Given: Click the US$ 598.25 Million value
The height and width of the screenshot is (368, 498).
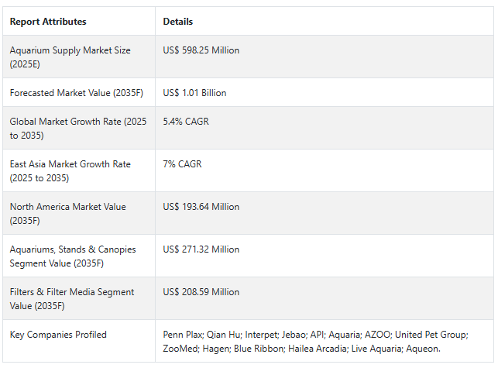Looking at the screenshot, I should point(201,50).
